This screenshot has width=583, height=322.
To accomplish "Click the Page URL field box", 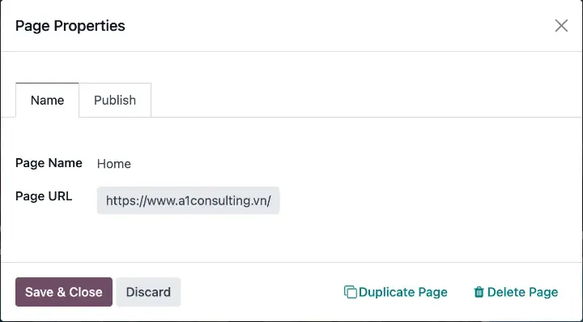I will (x=188, y=200).
